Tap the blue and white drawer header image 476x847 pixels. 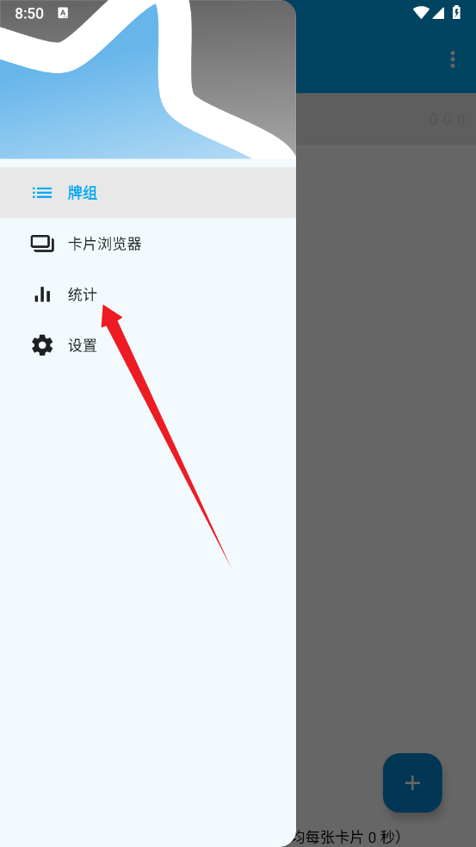(x=148, y=79)
